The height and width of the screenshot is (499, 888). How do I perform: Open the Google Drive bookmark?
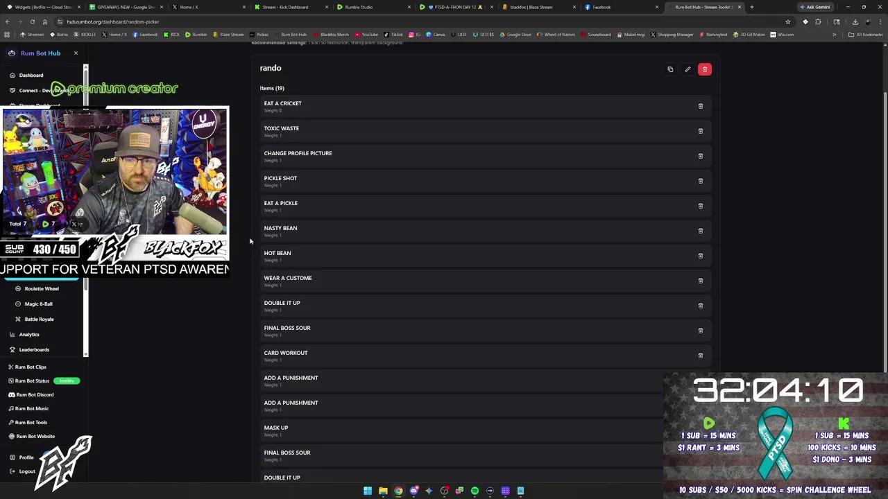coord(515,35)
